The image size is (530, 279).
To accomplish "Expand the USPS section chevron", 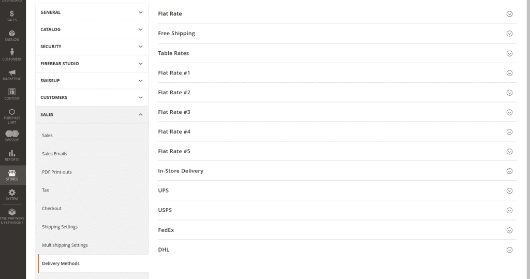I will coord(509,210).
